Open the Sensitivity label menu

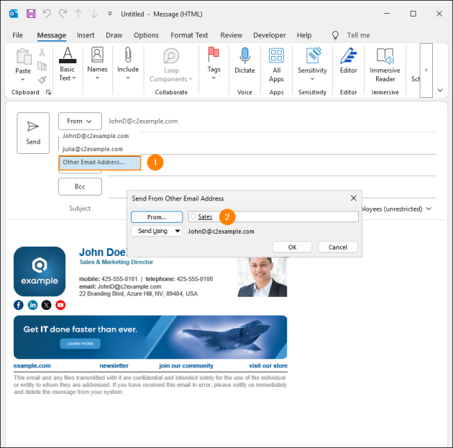[x=312, y=65]
